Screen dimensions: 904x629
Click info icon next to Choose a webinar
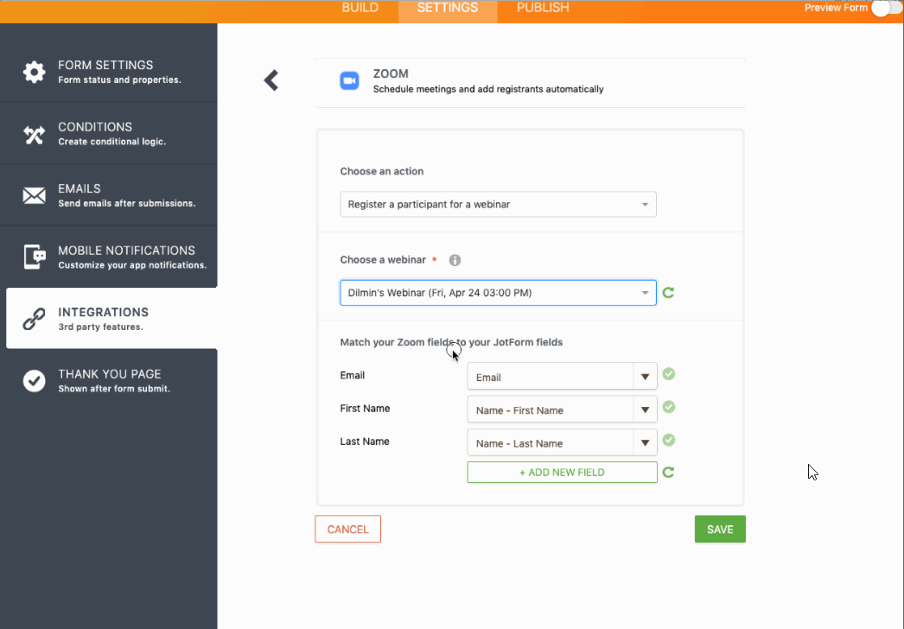coord(455,260)
